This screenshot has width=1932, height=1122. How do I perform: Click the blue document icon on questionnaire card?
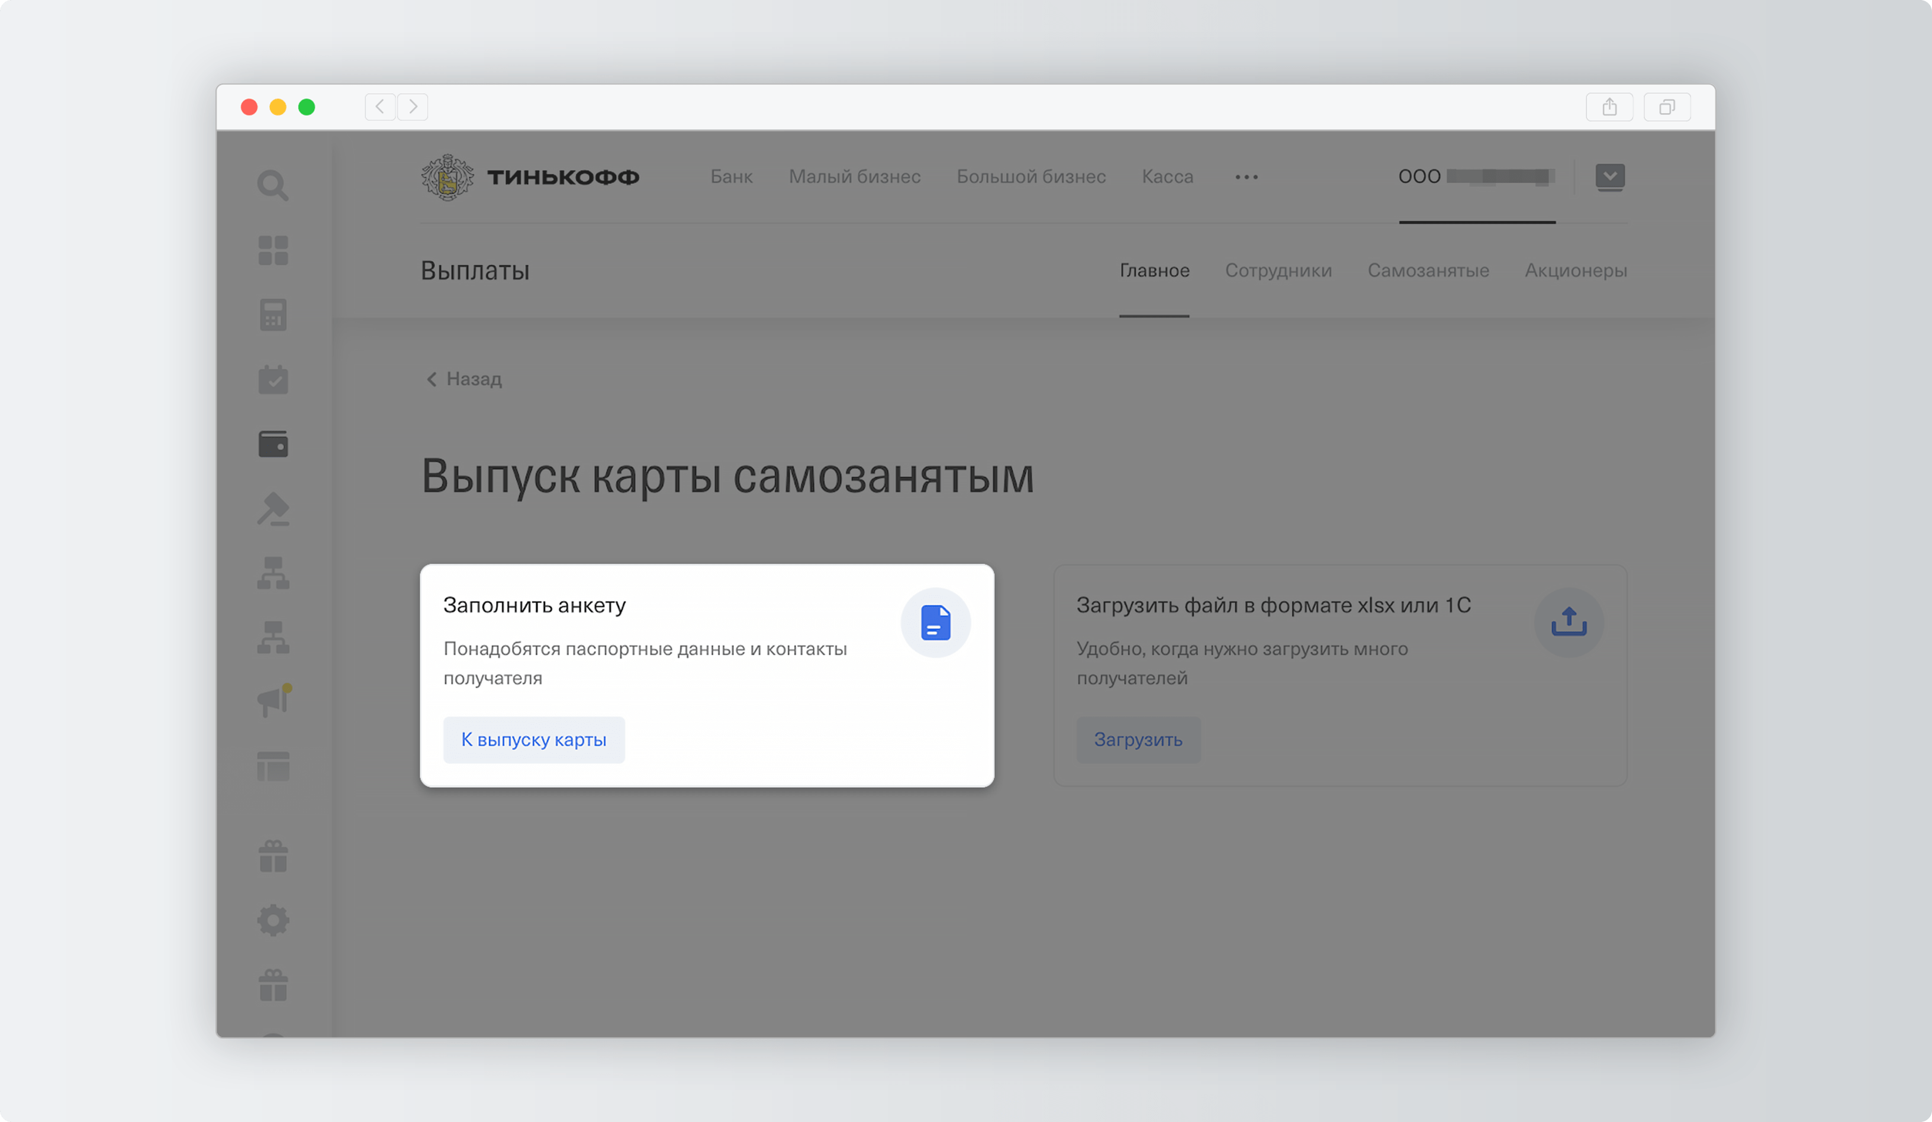click(935, 623)
